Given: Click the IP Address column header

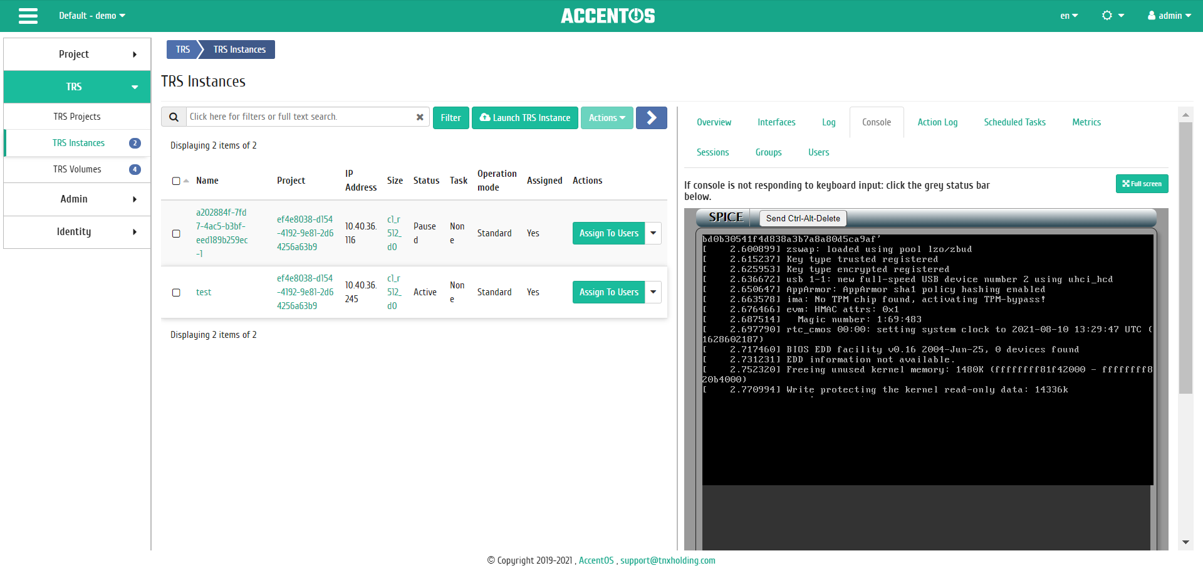Looking at the screenshot, I should (361, 181).
